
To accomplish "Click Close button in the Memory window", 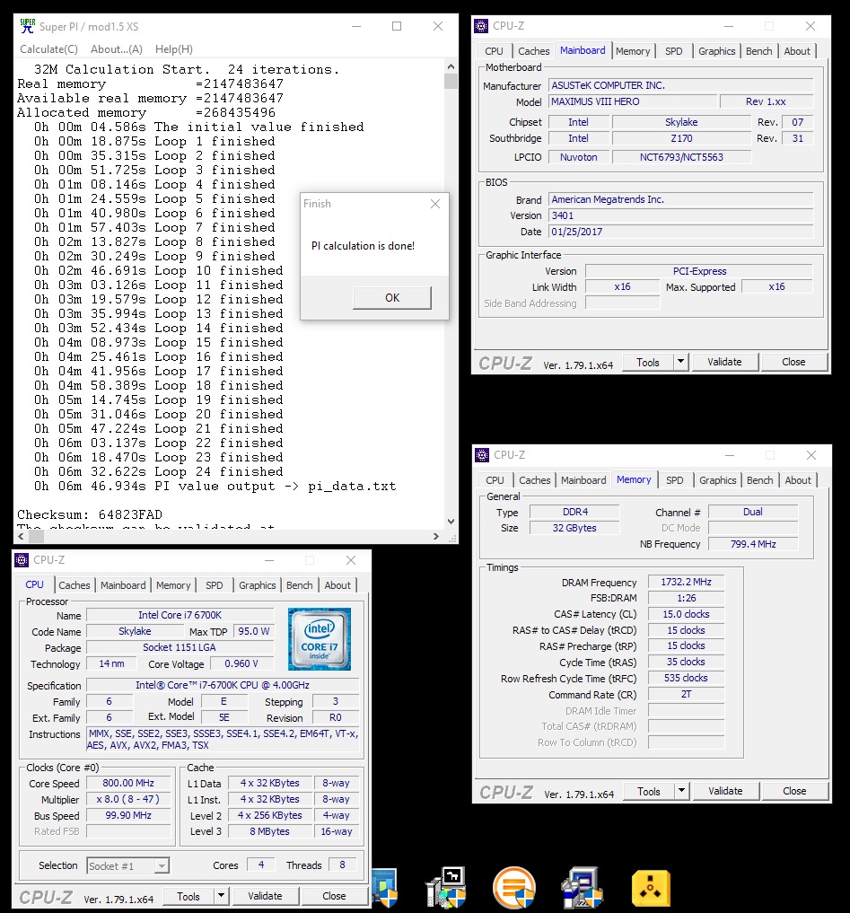I will click(x=794, y=791).
